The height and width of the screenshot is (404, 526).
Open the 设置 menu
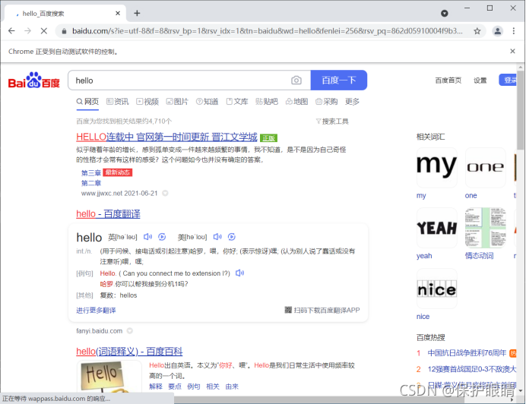[480, 80]
